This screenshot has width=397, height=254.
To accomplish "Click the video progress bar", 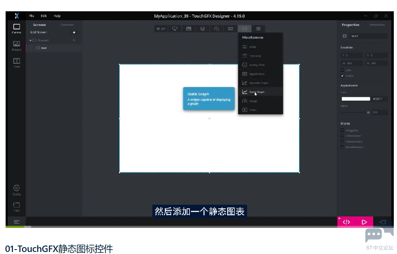I will tap(200, 227).
